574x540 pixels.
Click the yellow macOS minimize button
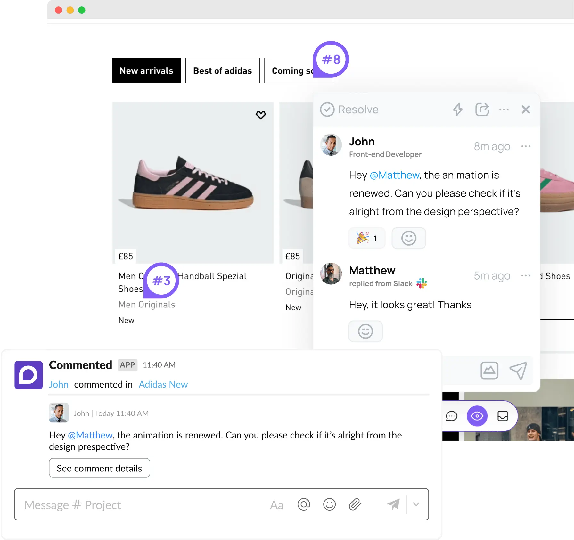(x=70, y=10)
